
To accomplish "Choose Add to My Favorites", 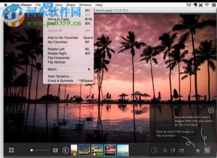I will click(69, 37).
